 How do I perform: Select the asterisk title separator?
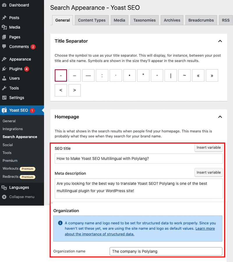pos(143,75)
